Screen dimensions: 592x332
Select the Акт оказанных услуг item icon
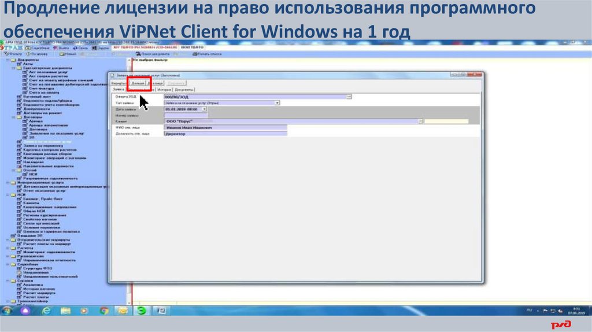click(x=25, y=72)
